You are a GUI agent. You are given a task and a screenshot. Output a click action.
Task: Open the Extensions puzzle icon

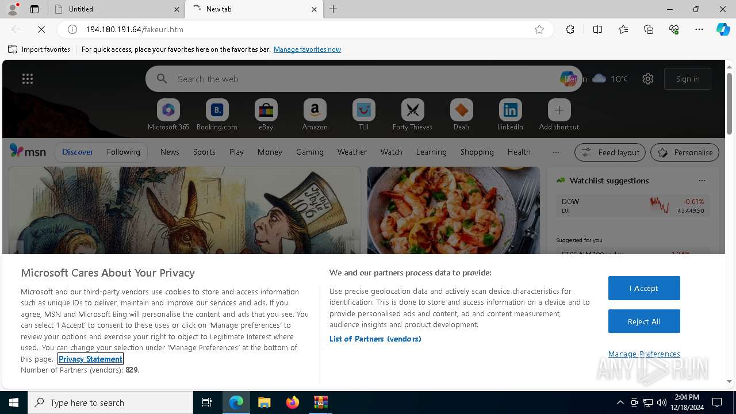570,29
